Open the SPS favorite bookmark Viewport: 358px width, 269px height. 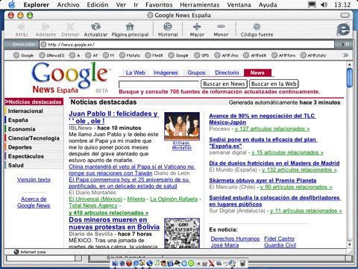(x=201, y=55)
